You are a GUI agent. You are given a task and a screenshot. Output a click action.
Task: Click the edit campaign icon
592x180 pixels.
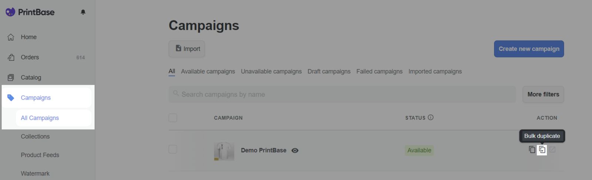(552, 150)
